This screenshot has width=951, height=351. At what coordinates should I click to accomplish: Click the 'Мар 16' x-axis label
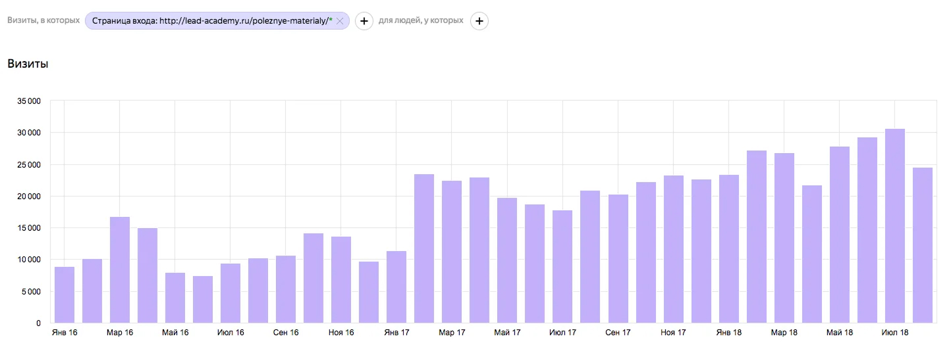point(120,333)
